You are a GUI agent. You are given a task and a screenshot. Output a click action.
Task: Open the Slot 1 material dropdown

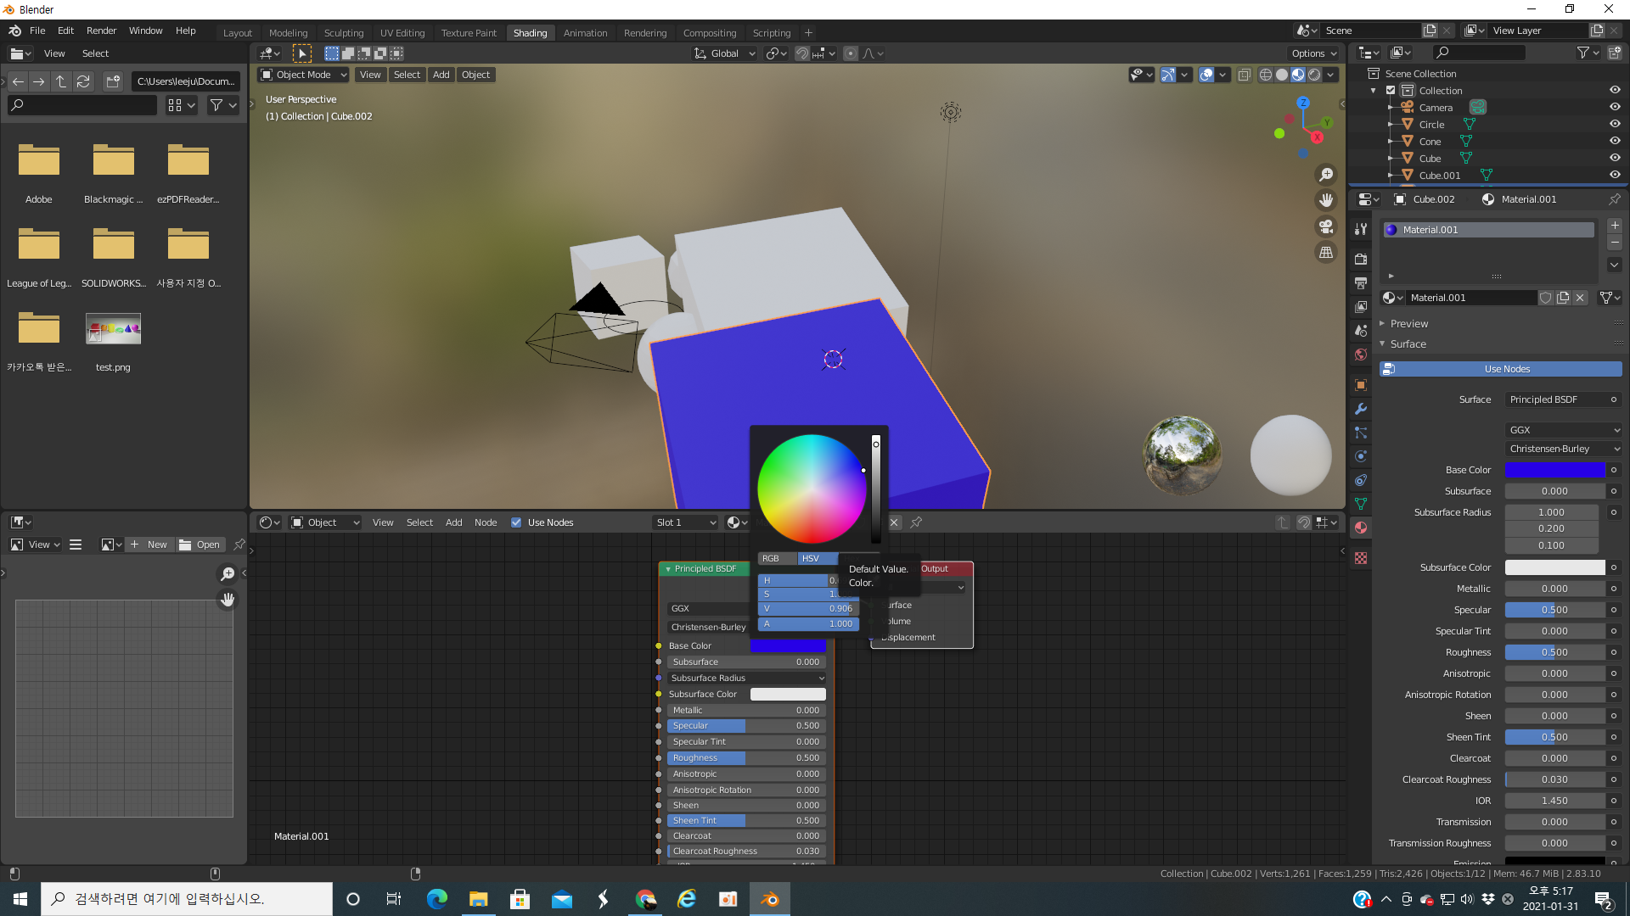pyautogui.click(x=685, y=522)
